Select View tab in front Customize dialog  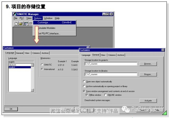(103, 55)
